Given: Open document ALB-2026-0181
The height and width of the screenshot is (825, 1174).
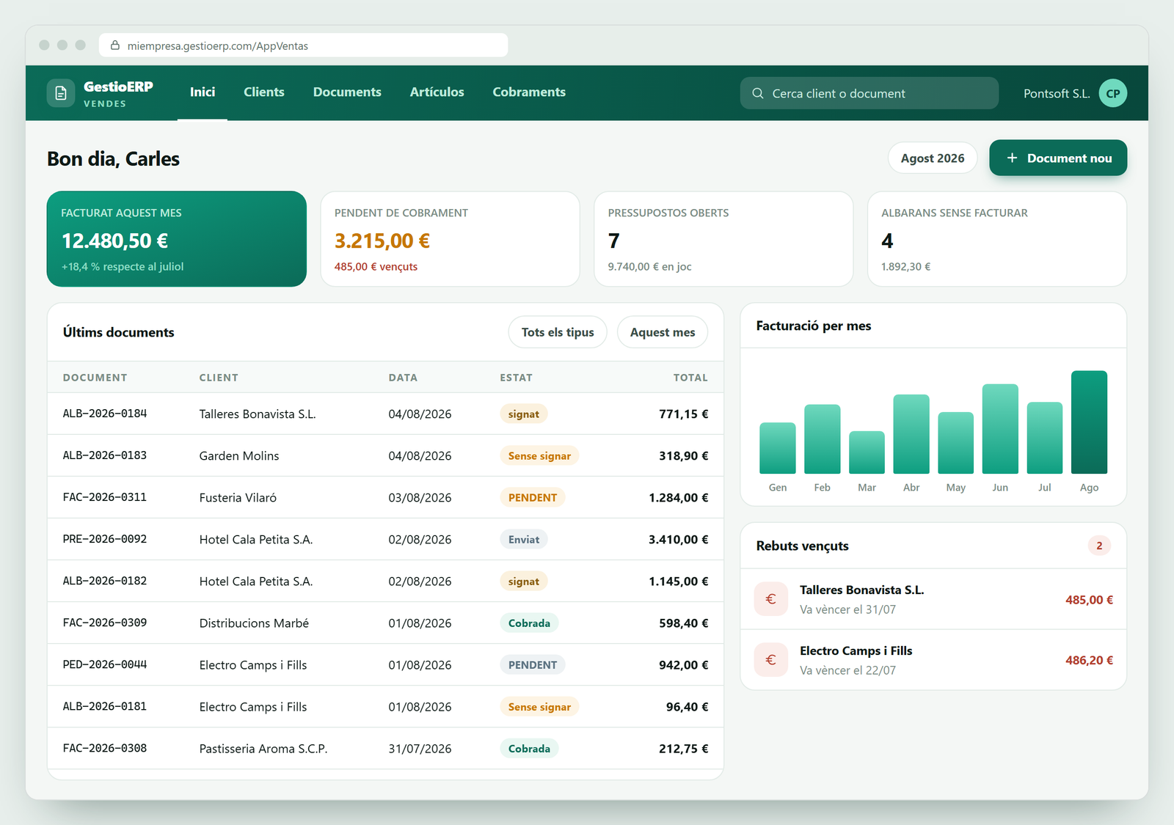Looking at the screenshot, I should tap(105, 706).
